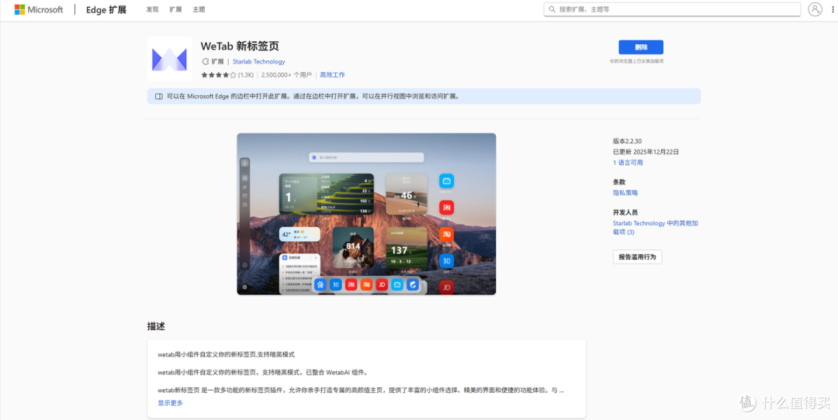The image size is (838, 420).
Task: Open the Starlab Technology publisher link
Action: (x=258, y=61)
